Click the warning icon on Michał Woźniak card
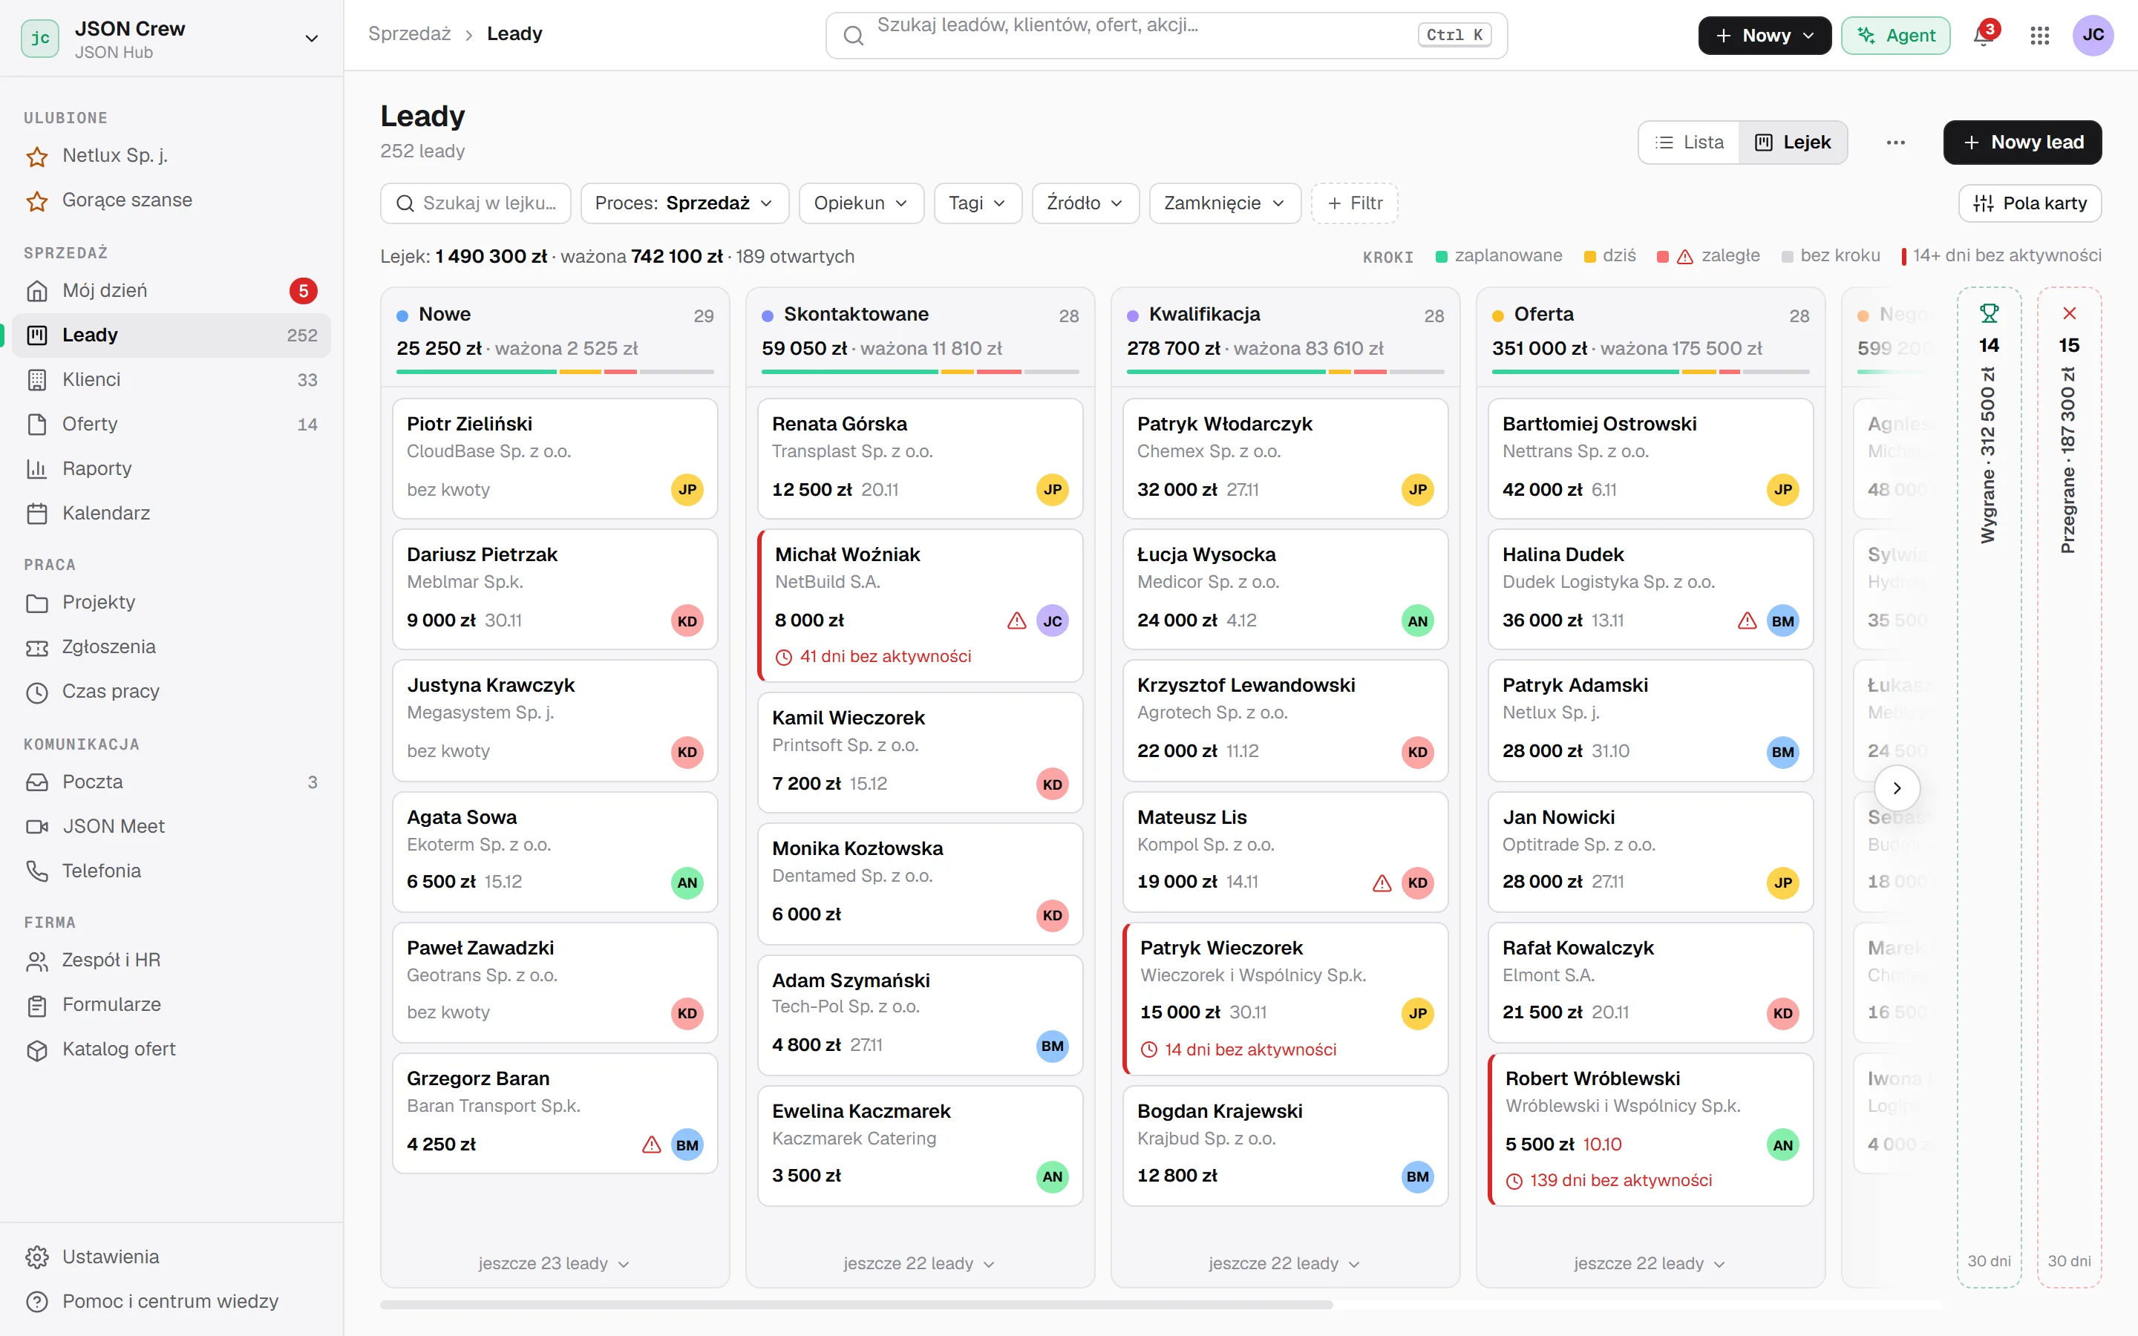Screen dimensions: 2138x1336 click(x=1017, y=620)
